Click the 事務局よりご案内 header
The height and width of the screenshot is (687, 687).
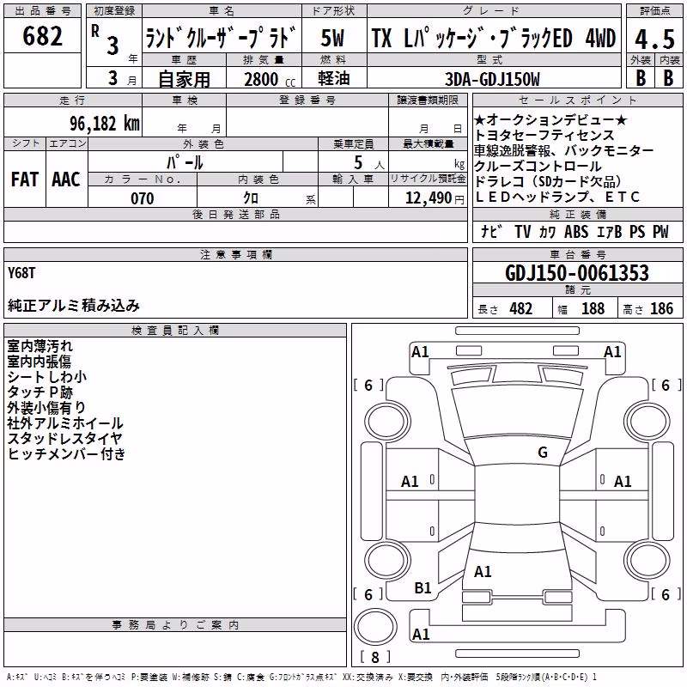[175, 625]
